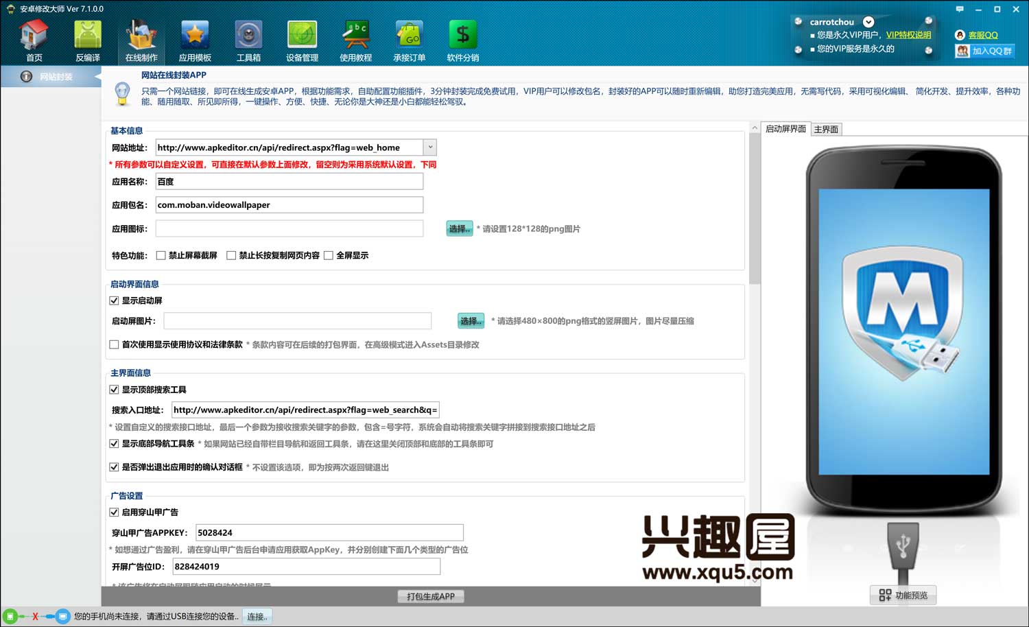Click the form's vertical scrollbar thumb

[755, 209]
